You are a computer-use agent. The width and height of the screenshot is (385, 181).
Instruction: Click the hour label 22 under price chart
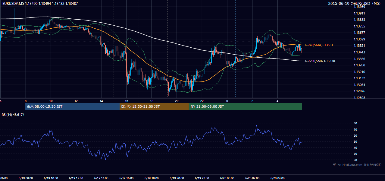(x=202, y=101)
